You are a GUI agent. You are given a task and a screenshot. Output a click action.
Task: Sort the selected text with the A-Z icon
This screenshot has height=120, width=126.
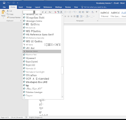(93, 12)
